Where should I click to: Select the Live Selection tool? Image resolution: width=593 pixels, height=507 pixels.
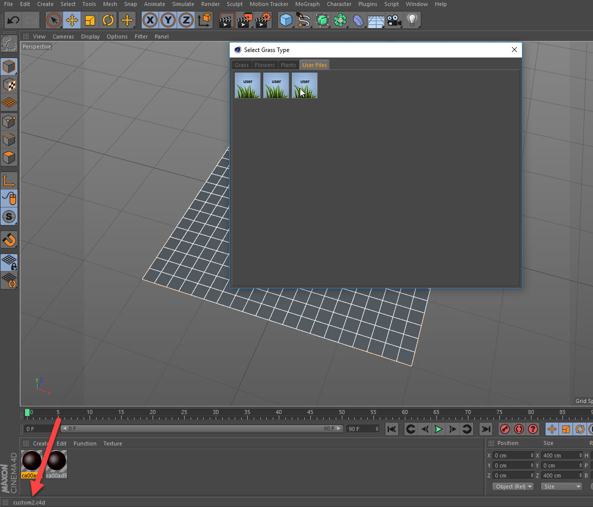click(54, 20)
